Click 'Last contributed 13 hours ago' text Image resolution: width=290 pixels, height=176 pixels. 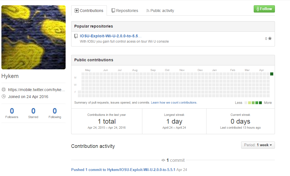pos(240,128)
